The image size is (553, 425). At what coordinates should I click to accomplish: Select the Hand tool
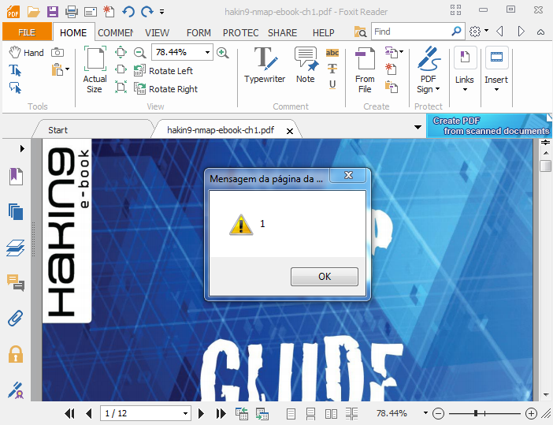[27, 53]
